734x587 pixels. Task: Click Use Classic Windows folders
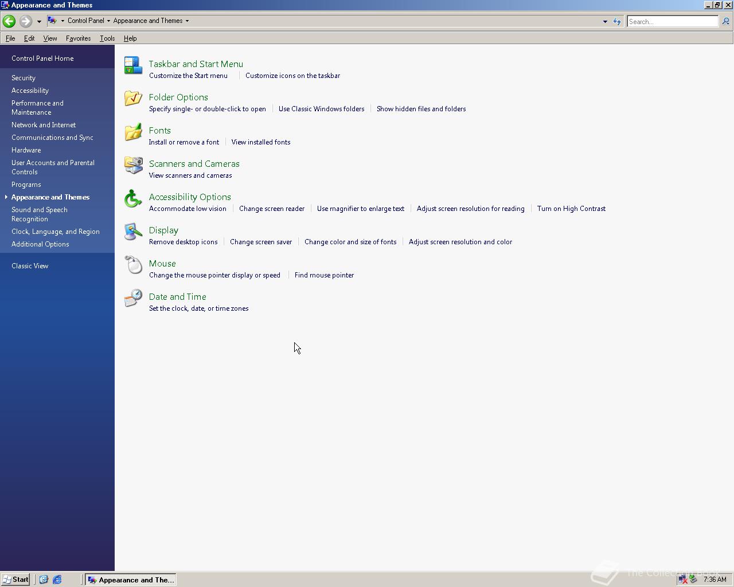321,109
